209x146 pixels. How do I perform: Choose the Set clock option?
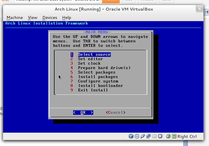click(85, 63)
